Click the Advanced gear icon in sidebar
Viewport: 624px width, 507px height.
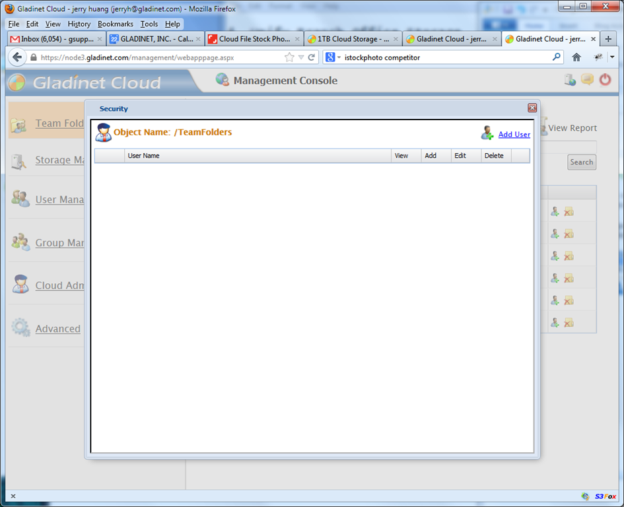(x=20, y=327)
